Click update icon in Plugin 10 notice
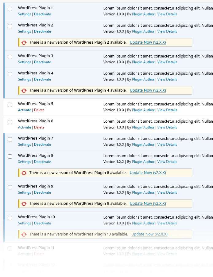The height and width of the screenshot is (277, 213). (x=24, y=235)
